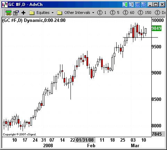Click the Other Intervals label
This screenshot has width=167, height=150.
[77, 13]
